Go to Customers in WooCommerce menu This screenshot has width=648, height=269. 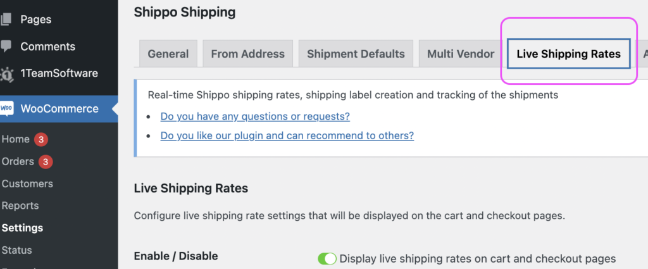point(27,184)
